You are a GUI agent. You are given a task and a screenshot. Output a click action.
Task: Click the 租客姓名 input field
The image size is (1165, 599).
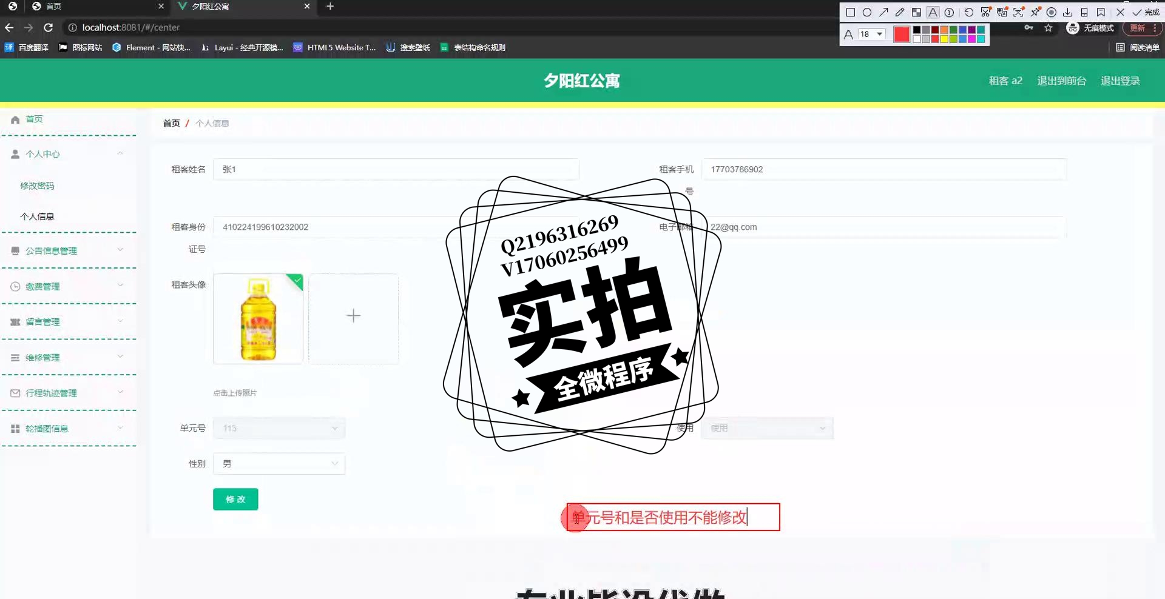pos(396,169)
